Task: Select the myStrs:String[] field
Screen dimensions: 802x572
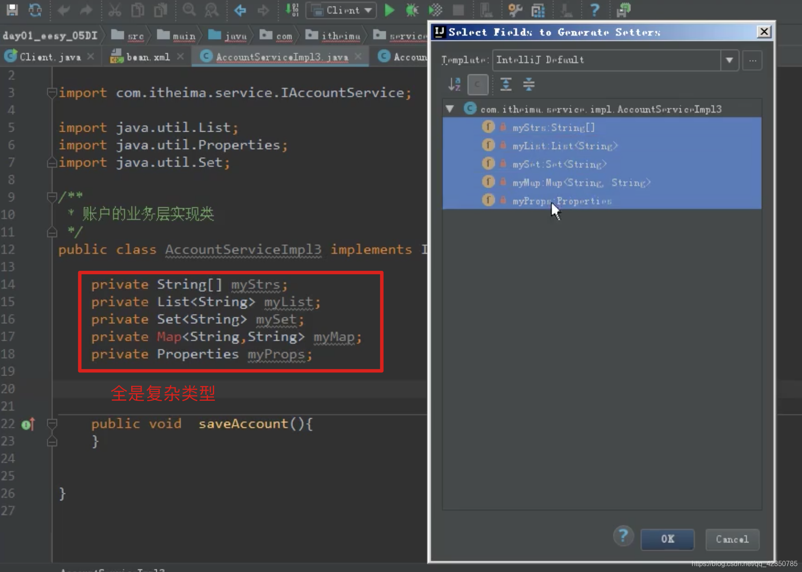Action: pos(602,127)
